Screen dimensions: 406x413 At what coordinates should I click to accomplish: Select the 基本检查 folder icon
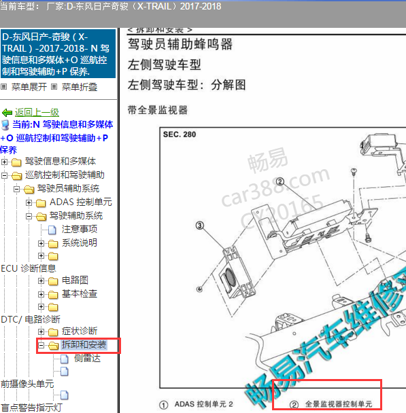tap(53, 295)
